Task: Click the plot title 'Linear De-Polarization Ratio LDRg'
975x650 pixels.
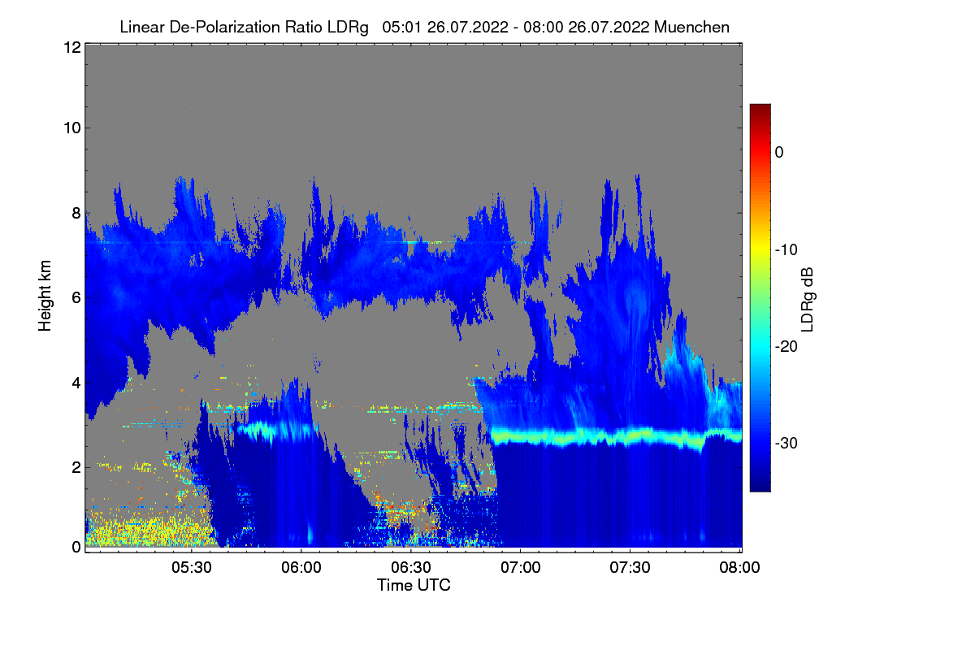Action: 244,27
